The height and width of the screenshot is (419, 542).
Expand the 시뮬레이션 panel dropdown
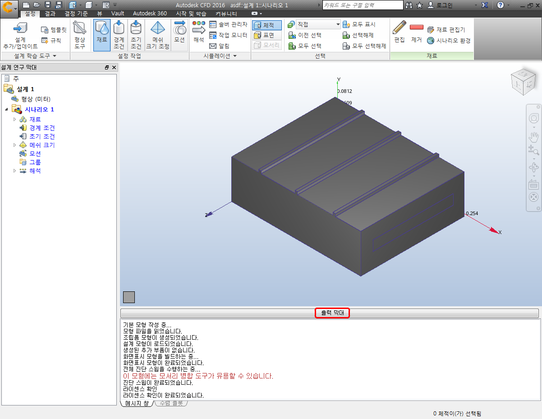tap(220, 56)
